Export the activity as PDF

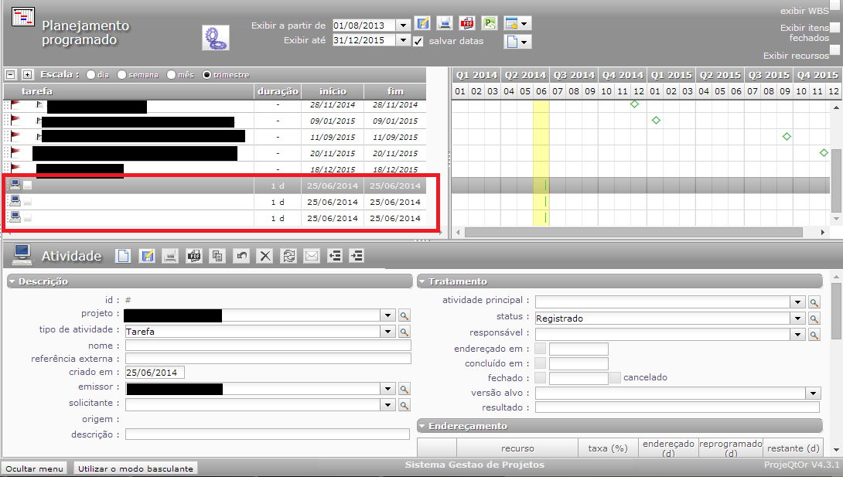194,256
